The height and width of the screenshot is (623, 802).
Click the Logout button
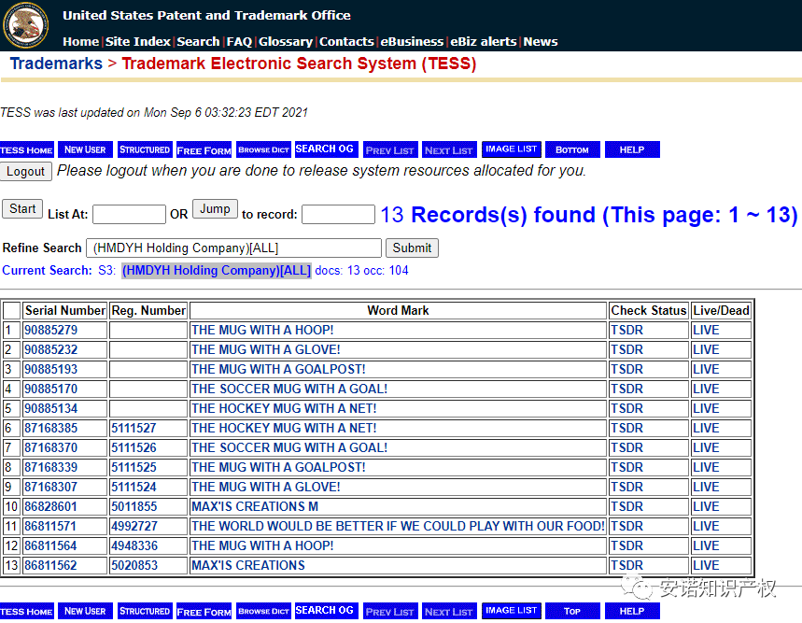[25, 171]
